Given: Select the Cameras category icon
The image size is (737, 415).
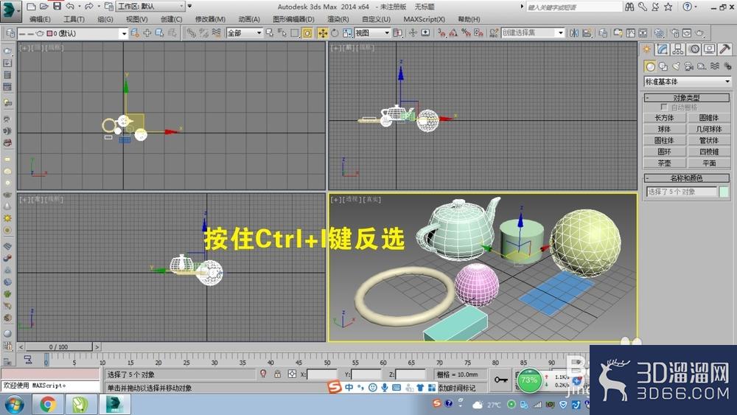Looking at the screenshot, I should (689, 66).
